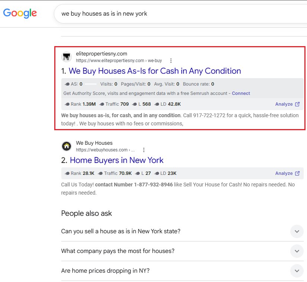This screenshot has width=307, height=282.
Task: Open elitepropertiesny.com site favicon
Action: (67, 57)
